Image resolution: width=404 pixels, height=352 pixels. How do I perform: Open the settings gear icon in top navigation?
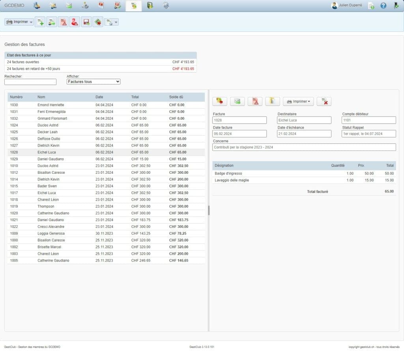pos(166,6)
